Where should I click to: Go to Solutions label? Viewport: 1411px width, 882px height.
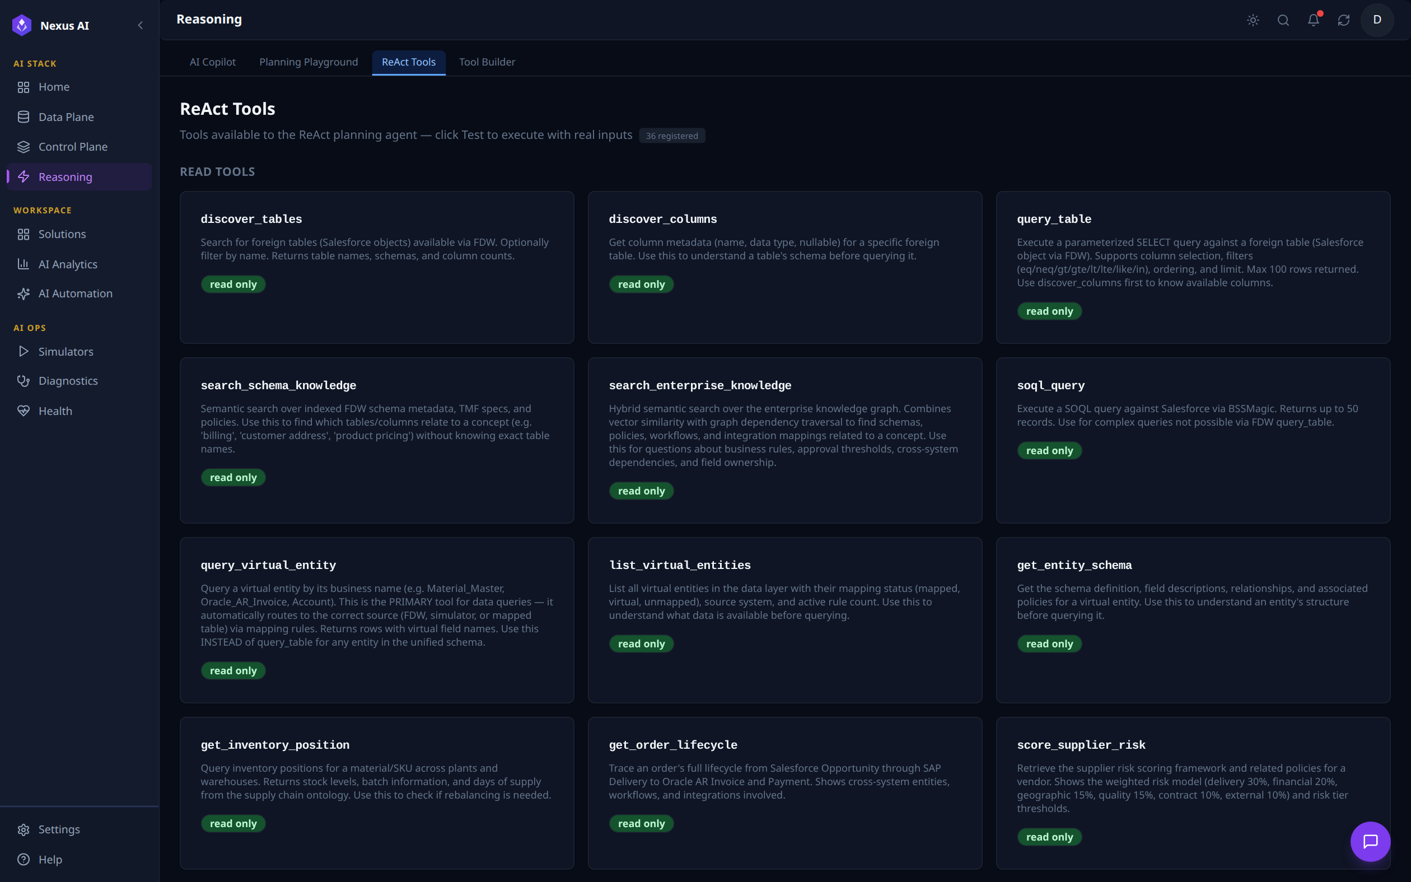(62, 234)
